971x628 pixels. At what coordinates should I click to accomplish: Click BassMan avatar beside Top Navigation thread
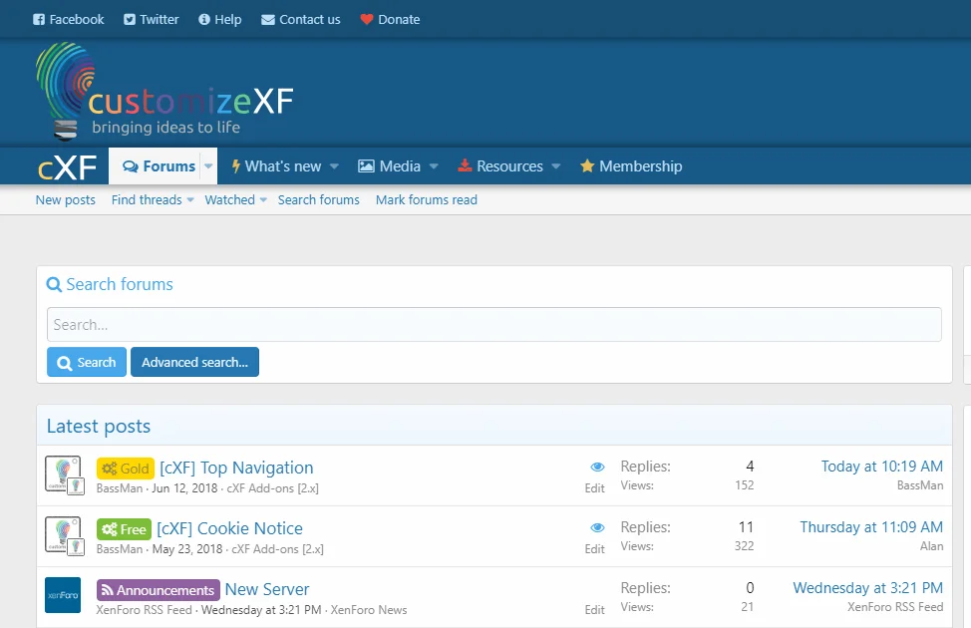(x=63, y=473)
